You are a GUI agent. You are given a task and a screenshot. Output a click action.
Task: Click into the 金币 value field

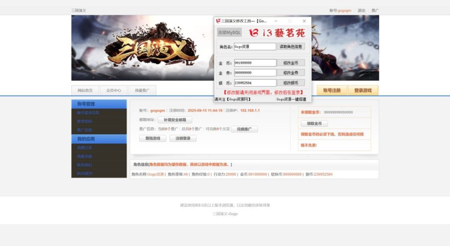coord(255,63)
